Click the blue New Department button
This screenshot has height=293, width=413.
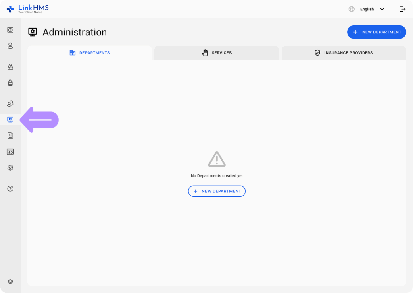376,32
